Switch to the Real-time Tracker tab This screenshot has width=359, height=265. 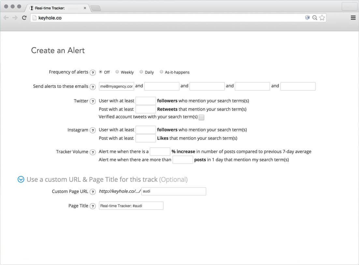pos(57,8)
